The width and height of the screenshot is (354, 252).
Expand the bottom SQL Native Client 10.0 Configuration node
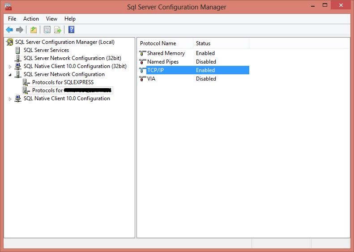[10, 99]
